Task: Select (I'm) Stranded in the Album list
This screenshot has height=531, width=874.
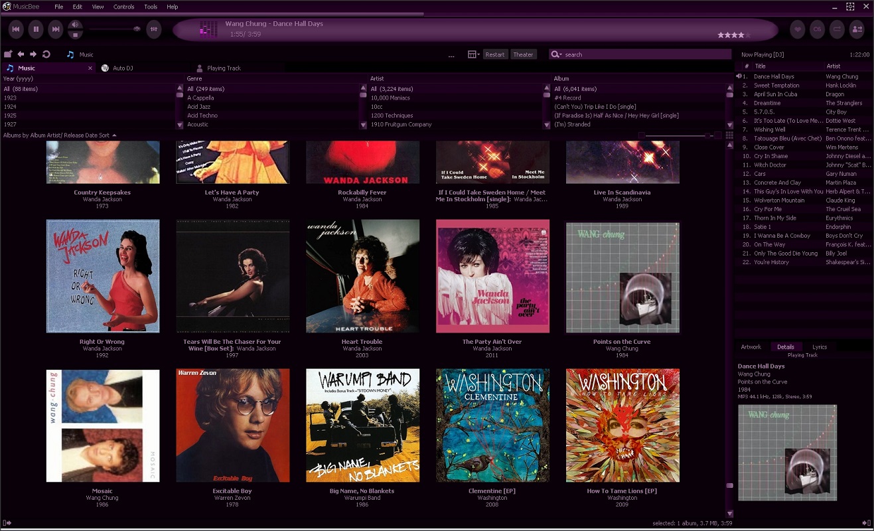Action: point(572,124)
